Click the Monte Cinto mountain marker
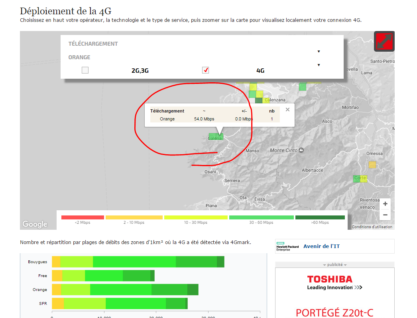 click(x=301, y=150)
